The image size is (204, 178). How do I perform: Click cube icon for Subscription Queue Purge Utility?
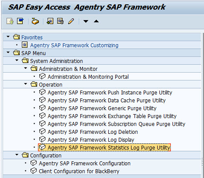(x=42, y=123)
